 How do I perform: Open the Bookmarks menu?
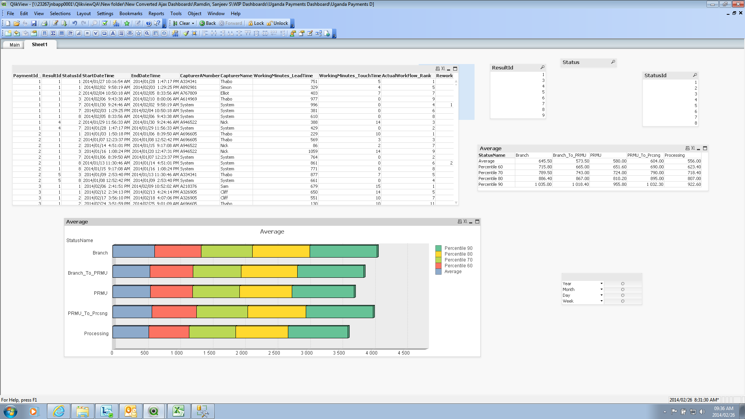[131, 13]
